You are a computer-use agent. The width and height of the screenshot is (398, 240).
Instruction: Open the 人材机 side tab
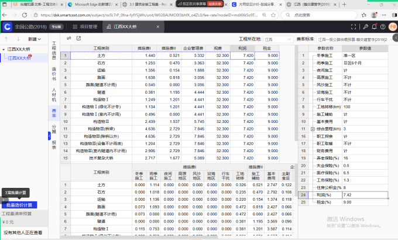(x=54, y=93)
